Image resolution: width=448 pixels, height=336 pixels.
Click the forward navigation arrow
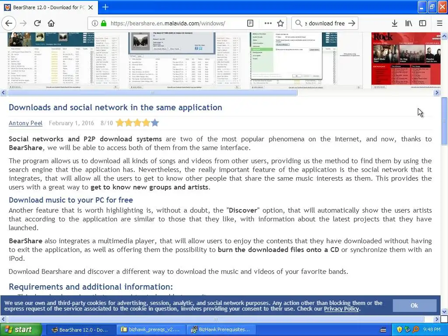[23, 23]
